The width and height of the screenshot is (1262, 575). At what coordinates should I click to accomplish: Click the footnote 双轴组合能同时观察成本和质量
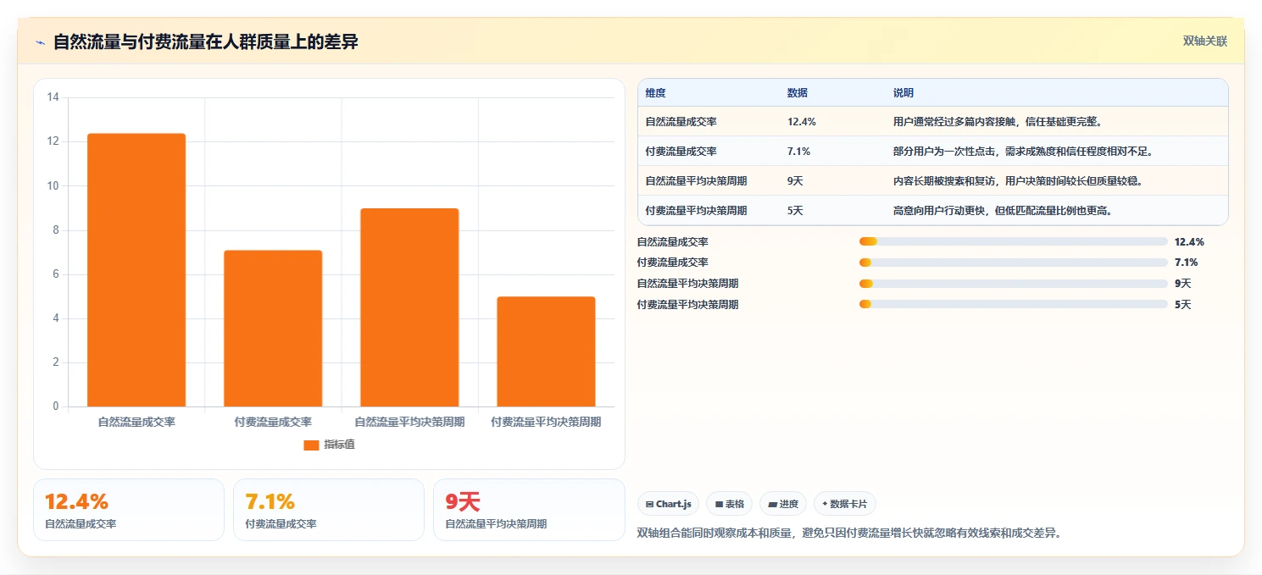click(849, 533)
